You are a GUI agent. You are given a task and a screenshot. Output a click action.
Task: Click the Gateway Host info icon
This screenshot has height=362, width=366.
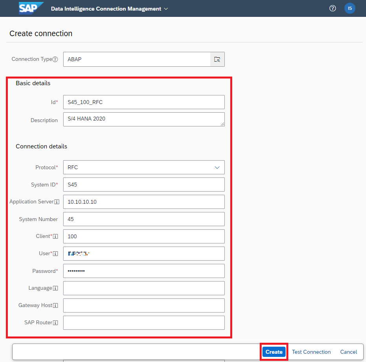click(x=55, y=305)
